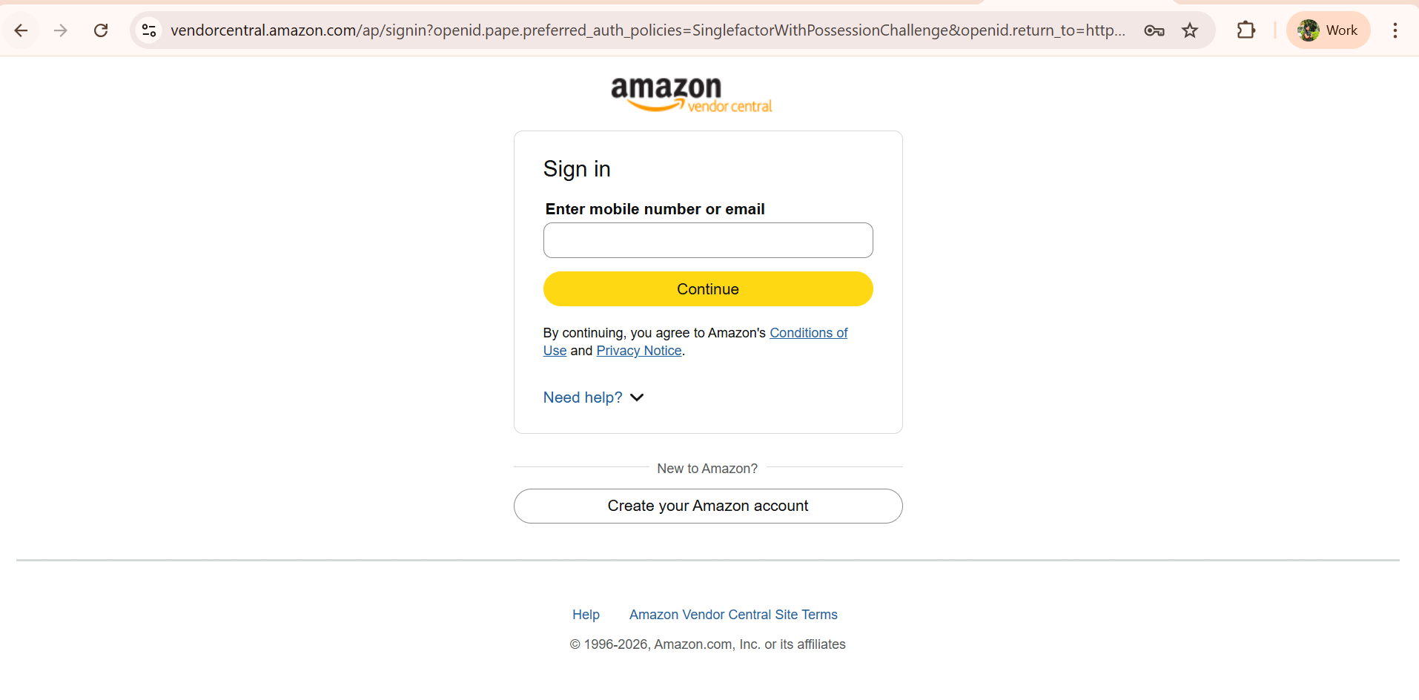Screen dimensions: 1419x700
Task: Open the Chrome three-dot menu
Action: tap(1395, 30)
